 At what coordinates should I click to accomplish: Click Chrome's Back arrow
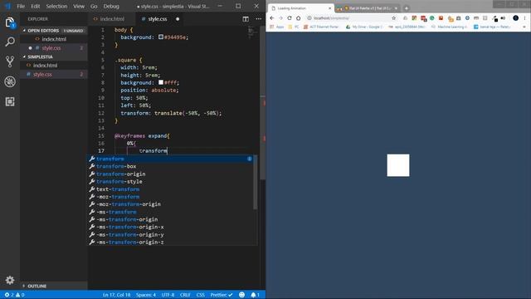(x=272, y=18)
